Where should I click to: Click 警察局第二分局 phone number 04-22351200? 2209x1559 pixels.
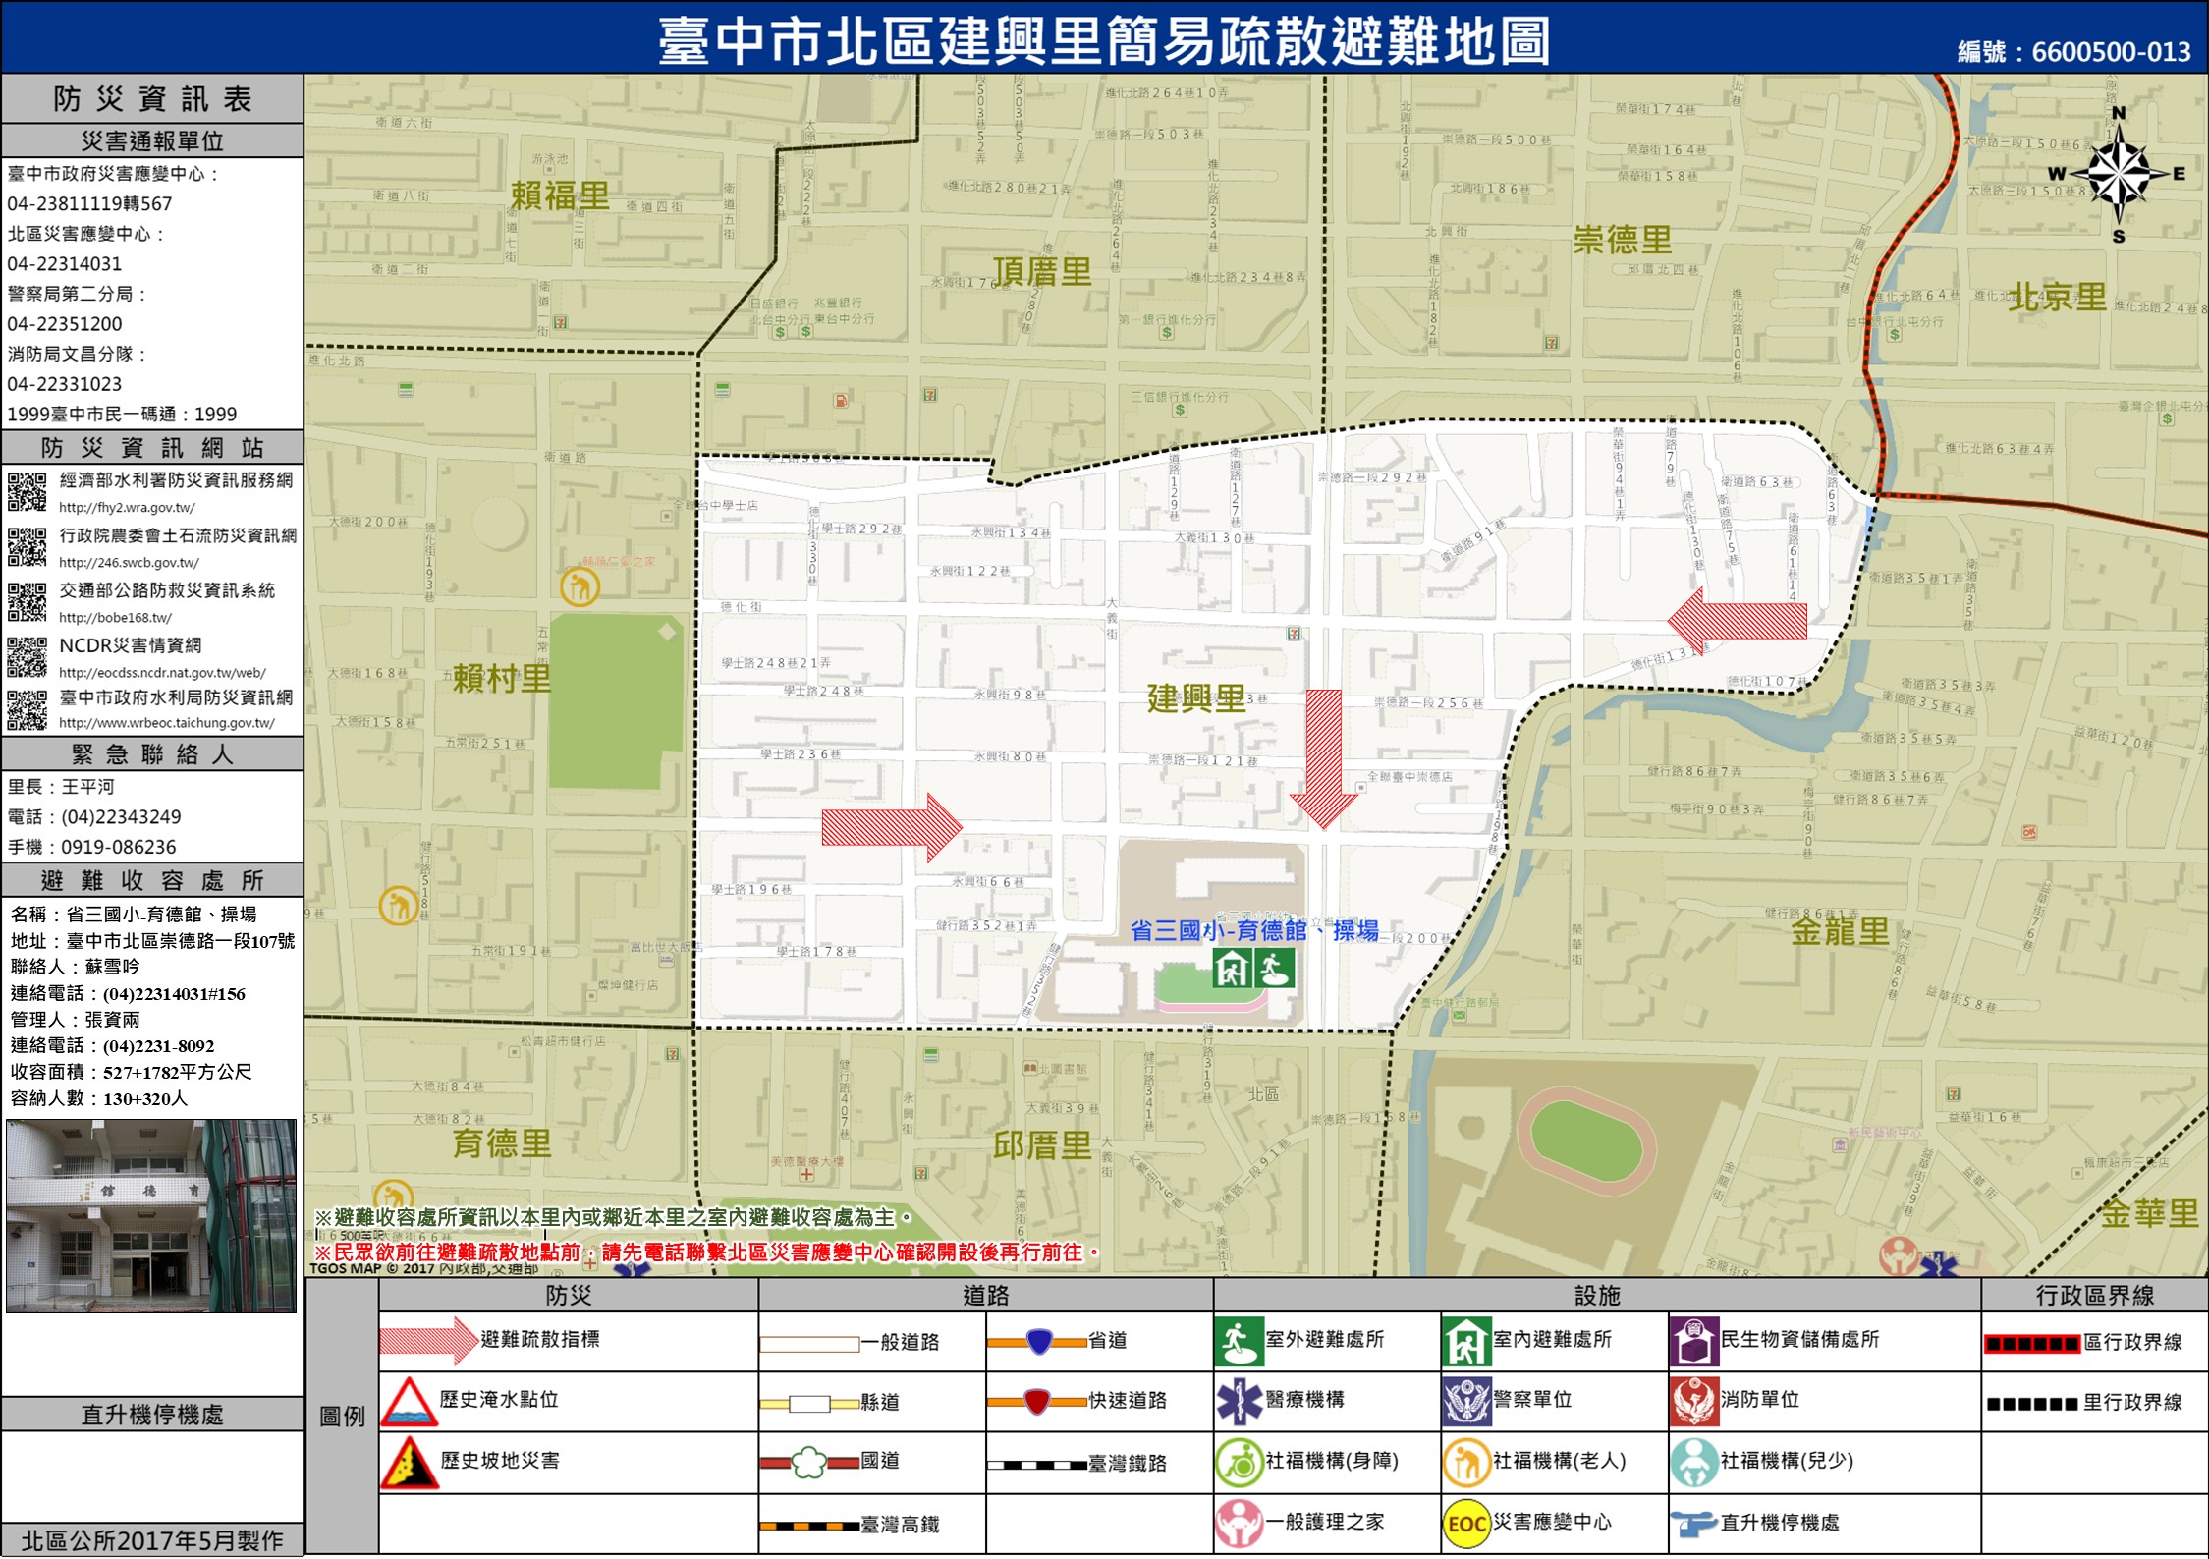pos(65,324)
